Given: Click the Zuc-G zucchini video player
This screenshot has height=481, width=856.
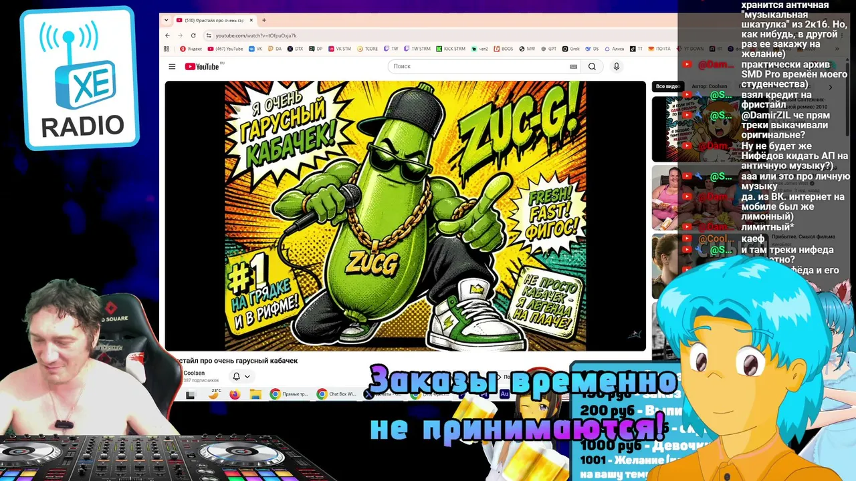Looking at the screenshot, I should [x=405, y=216].
